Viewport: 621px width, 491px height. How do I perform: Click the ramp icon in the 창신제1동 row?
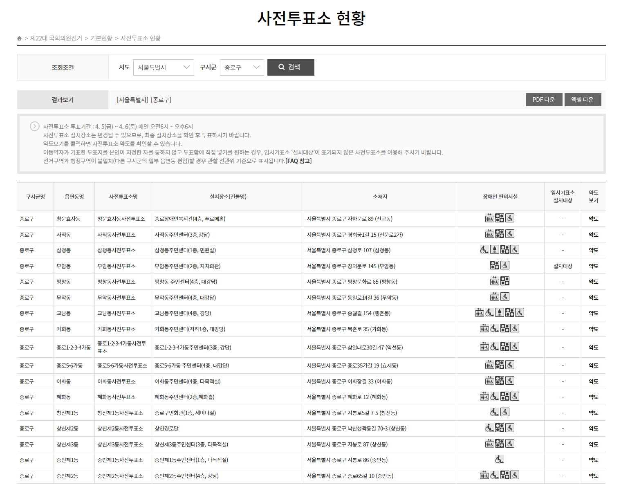pyautogui.click(x=495, y=412)
